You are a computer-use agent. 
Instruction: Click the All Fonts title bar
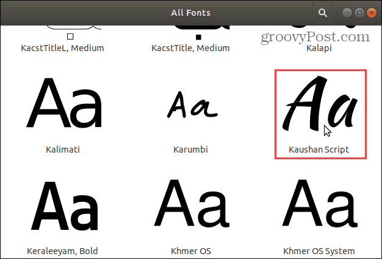tap(191, 13)
